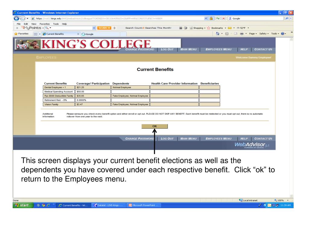
Task: Click the Refresh page icon
Action: click(218, 18)
